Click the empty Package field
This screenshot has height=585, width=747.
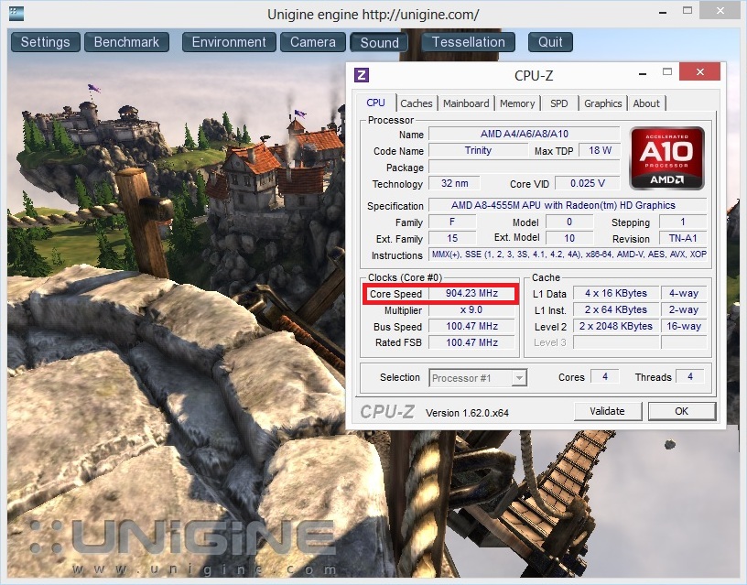pyautogui.click(x=524, y=167)
